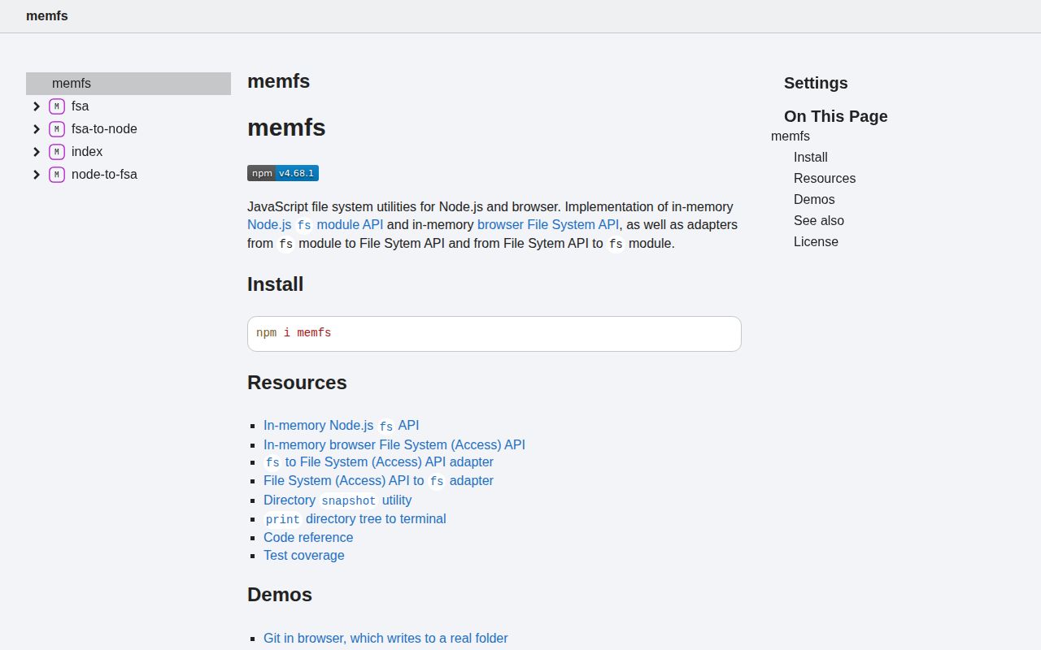
Task: Click the module icon next to fsa
Action: tap(57, 106)
